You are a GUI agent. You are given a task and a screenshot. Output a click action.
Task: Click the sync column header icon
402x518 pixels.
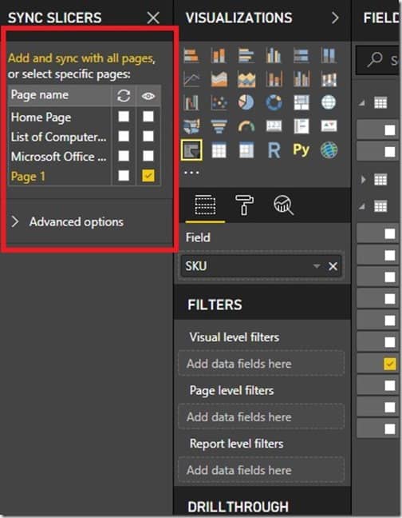coord(124,96)
